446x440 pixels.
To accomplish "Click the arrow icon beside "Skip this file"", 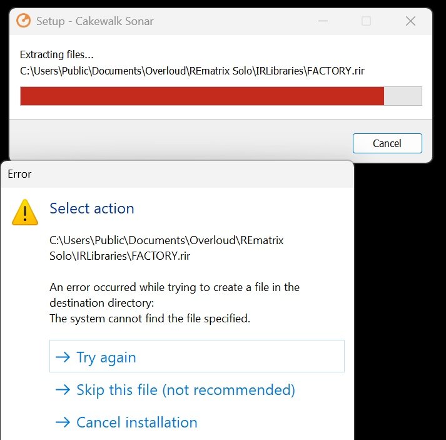I will point(63,390).
